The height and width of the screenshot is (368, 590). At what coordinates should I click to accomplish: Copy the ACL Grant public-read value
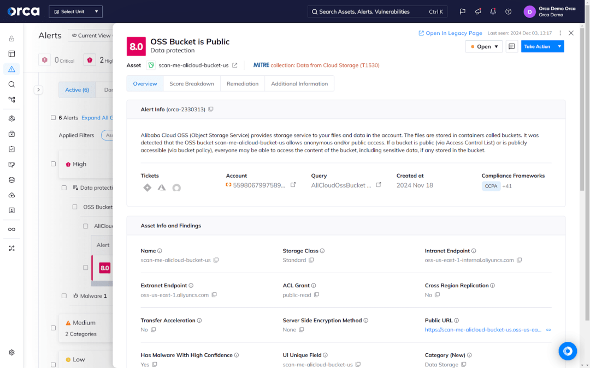coord(316,295)
